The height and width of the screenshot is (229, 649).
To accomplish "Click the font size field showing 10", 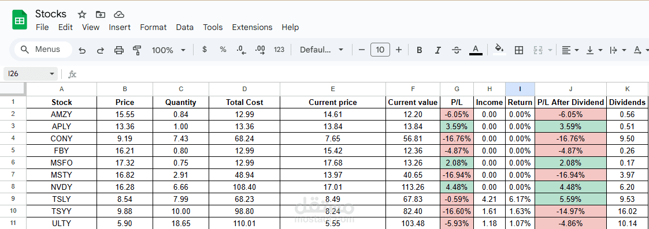I will 380,50.
